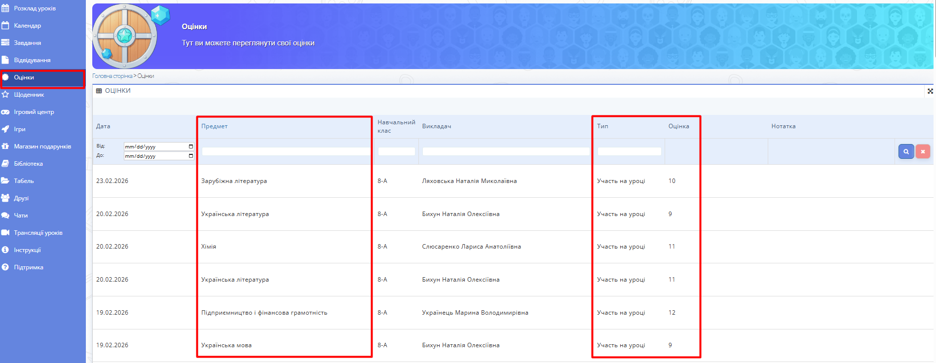
Task: Click the blue search filter button
Action: point(906,152)
